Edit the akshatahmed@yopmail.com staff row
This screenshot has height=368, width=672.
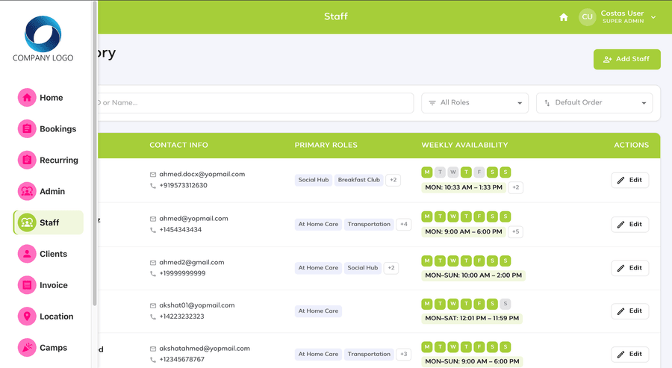point(629,355)
